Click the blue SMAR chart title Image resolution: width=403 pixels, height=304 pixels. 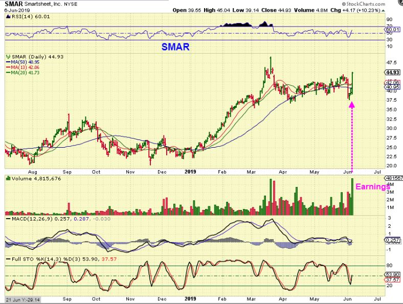pyautogui.click(x=175, y=46)
